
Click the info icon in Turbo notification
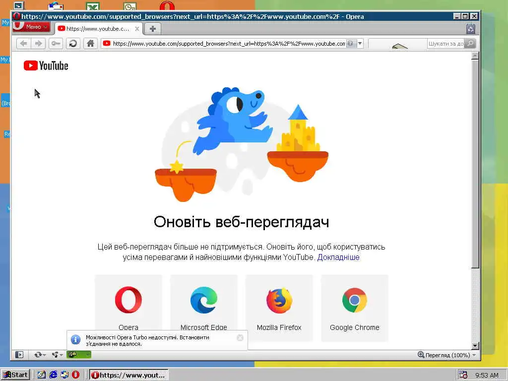(x=75, y=339)
